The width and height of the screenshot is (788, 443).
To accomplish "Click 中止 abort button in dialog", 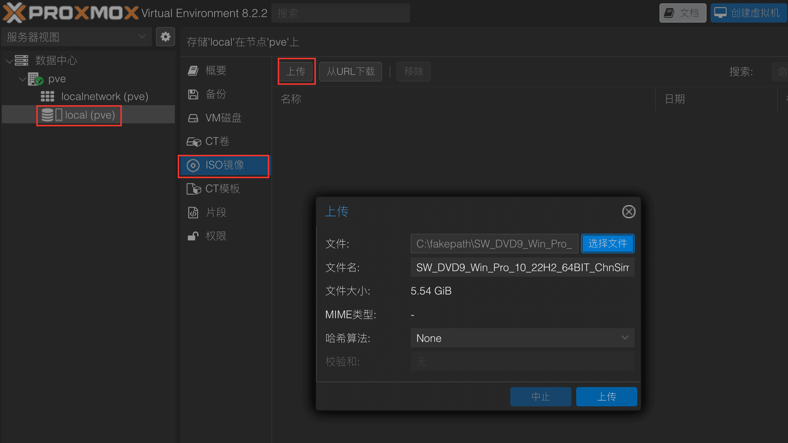I will (541, 396).
